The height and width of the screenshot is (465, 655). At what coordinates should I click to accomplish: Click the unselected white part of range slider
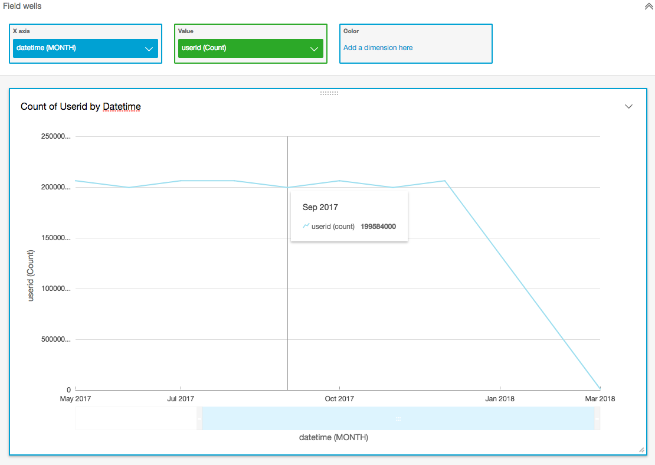(136, 418)
